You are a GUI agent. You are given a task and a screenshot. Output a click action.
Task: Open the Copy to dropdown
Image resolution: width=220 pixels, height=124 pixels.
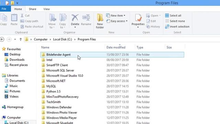click(x=63, y=21)
